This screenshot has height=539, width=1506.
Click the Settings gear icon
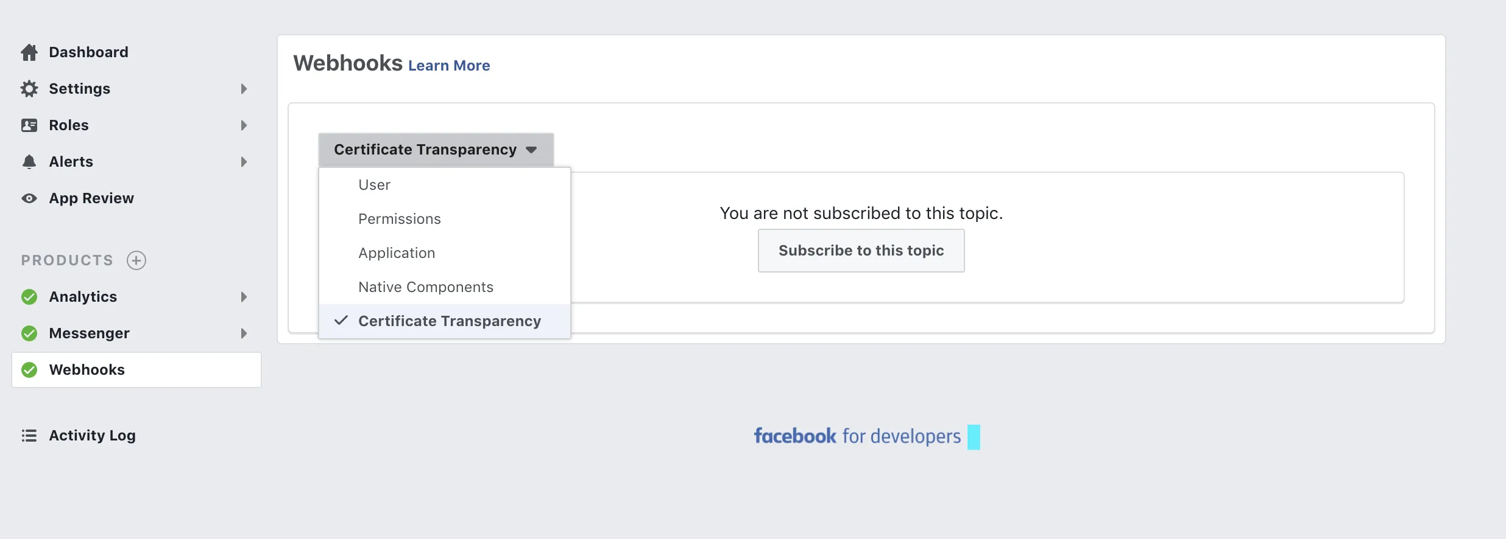(29, 89)
